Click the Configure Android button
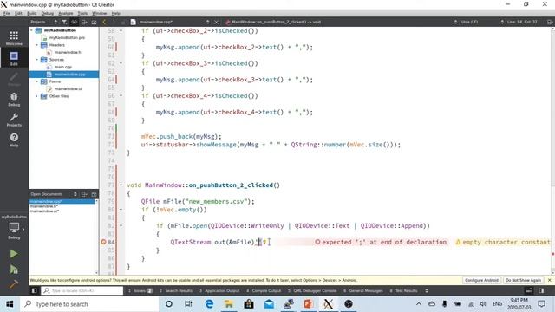This screenshot has width=555, height=312. [481, 280]
